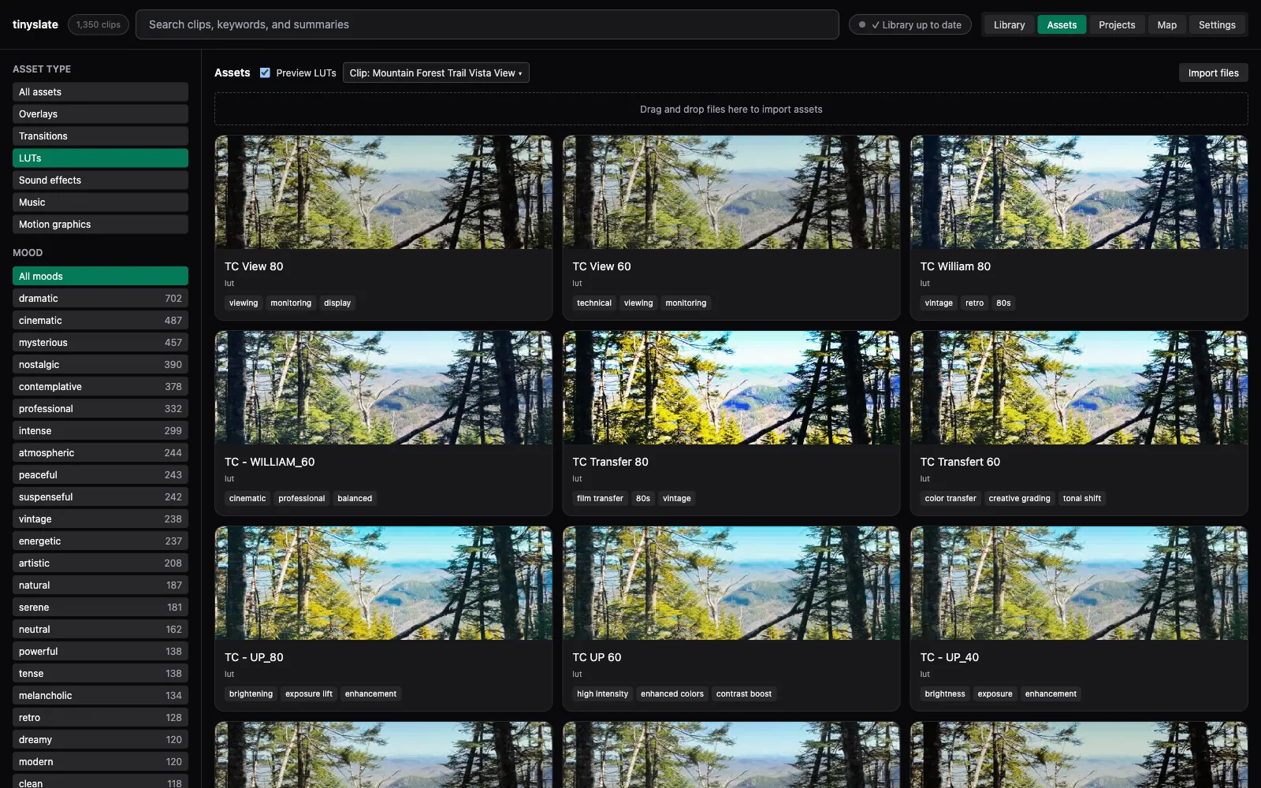Click the high intensity tag
This screenshot has height=788, width=1261.
pos(602,694)
